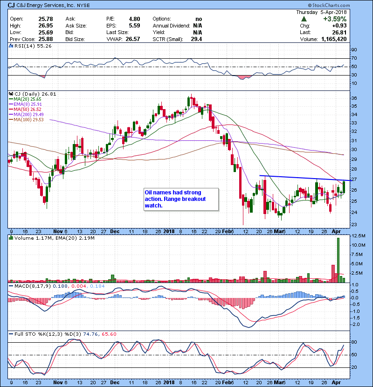Click the Prev Close value 25.88
Viewport: 373px width, 387px height.
pos(46,39)
